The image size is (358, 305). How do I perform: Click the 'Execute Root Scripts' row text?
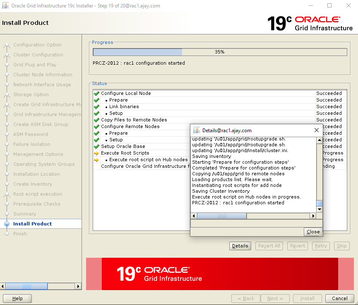coord(125,153)
